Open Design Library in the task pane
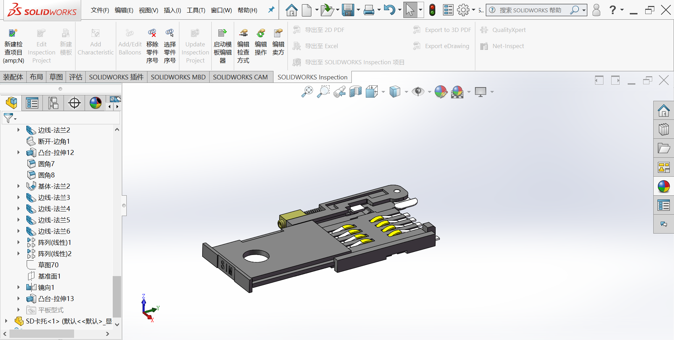Viewport: 674px width, 340px height. (x=663, y=129)
